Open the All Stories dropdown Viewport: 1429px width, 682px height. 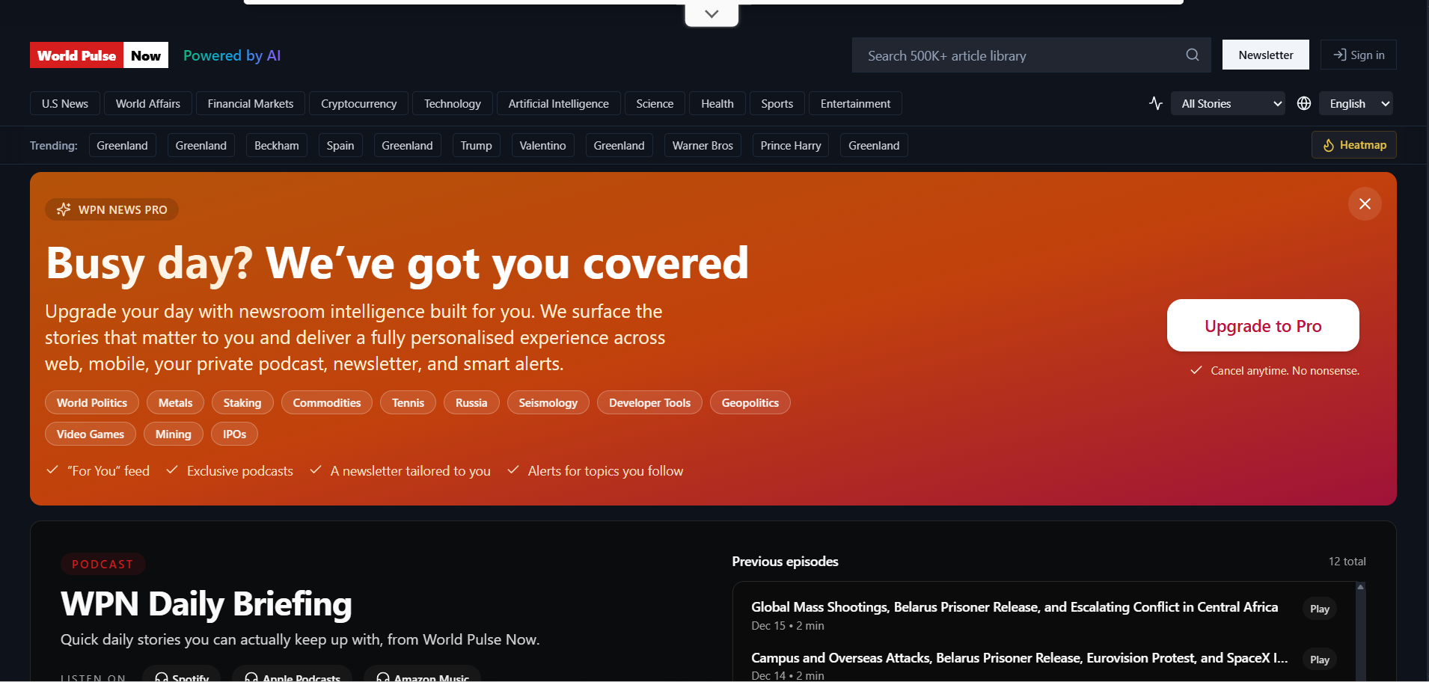[x=1228, y=103]
